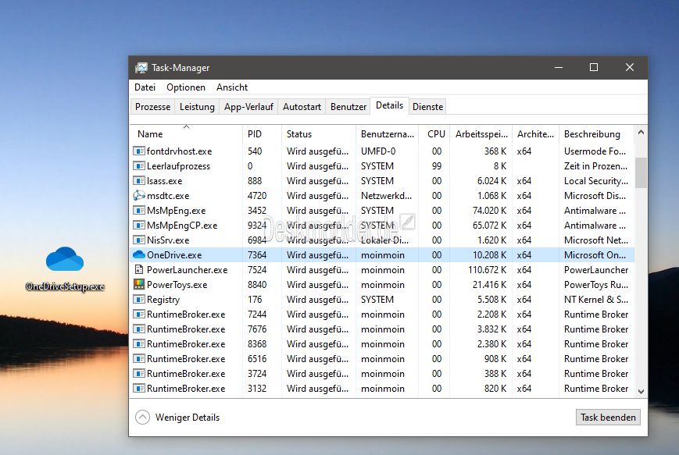The width and height of the screenshot is (679, 455).
Task: Maximize the Task-Manager window
Action: point(594,67)
